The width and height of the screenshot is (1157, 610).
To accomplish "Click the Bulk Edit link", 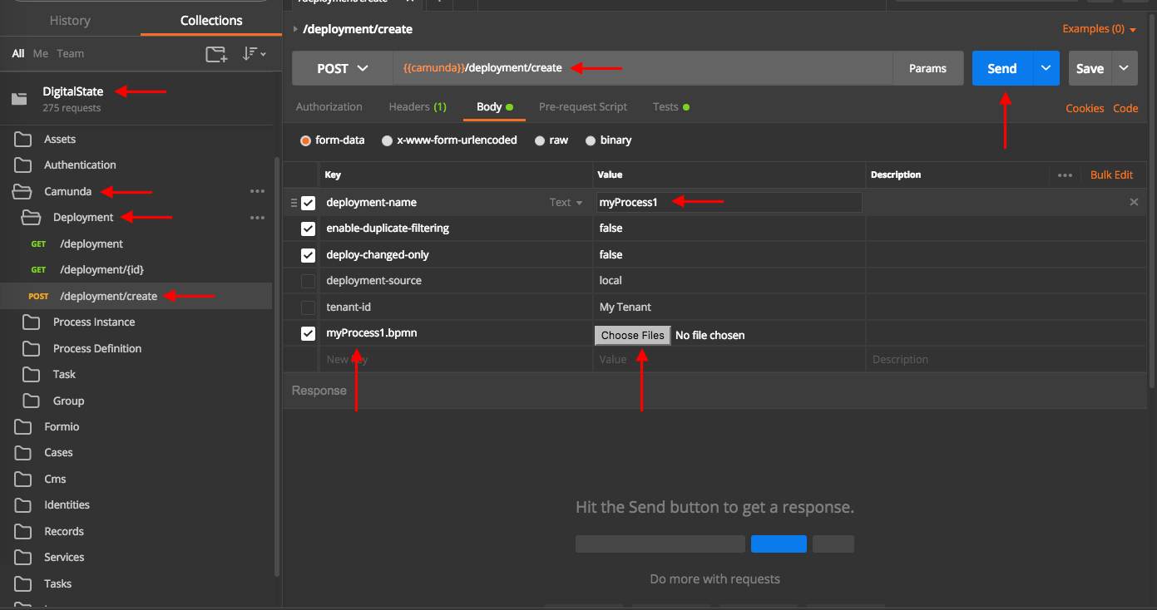I will pyautogui.click(x=1112, y=175).
